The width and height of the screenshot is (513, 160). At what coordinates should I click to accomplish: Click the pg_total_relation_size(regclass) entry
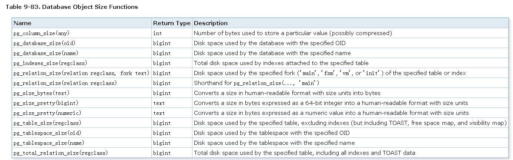tap(61, 153)
